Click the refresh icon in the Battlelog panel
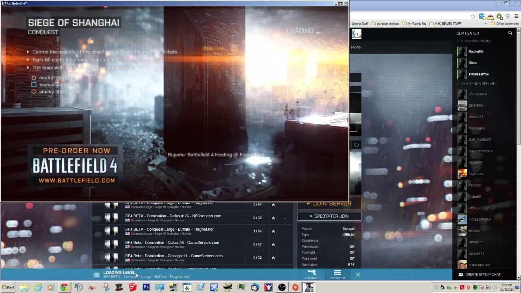This screenshot has height=293, width=521. (356, 144)
